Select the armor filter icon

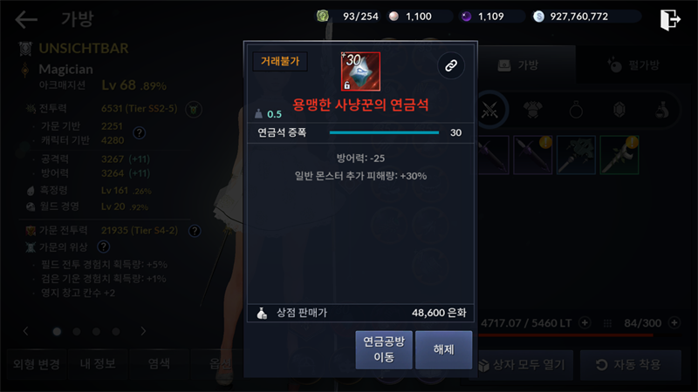point(533,110)
